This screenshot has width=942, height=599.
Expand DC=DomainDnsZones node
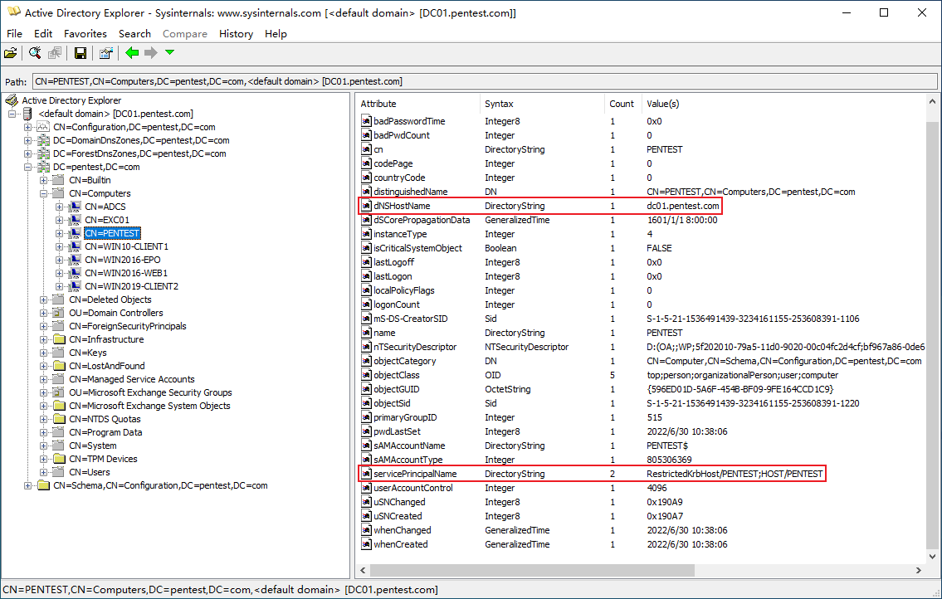27,140
